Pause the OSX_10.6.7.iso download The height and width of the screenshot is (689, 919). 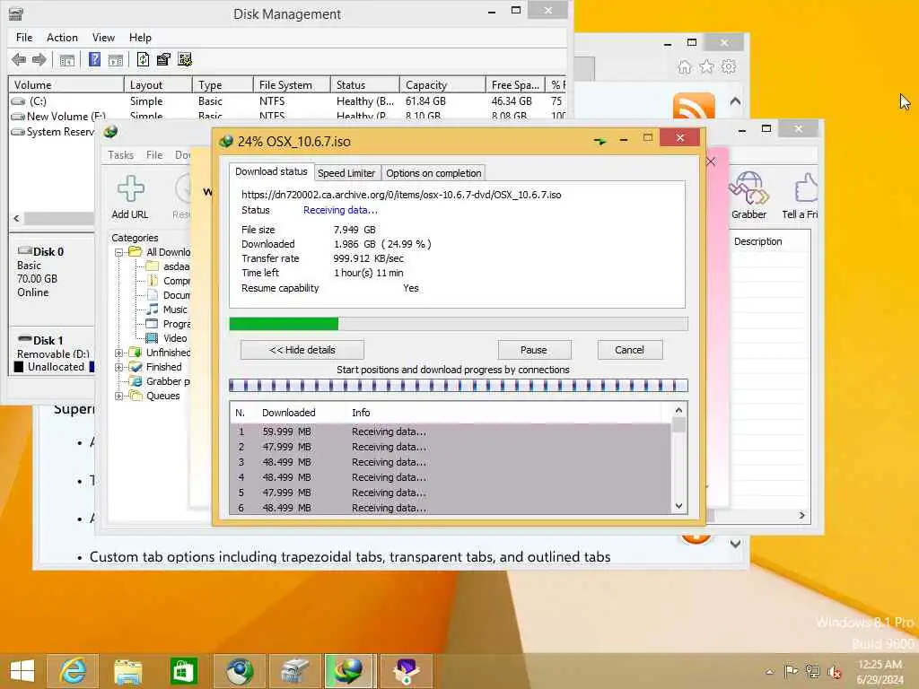coord(533,350)
